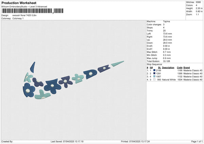Click the Total Bobbin value '33.10ft'

click(167, 61)
